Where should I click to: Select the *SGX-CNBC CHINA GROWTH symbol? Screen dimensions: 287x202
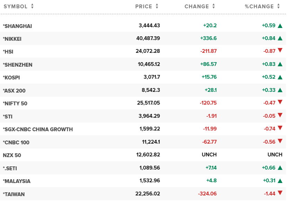click(38, 129)
